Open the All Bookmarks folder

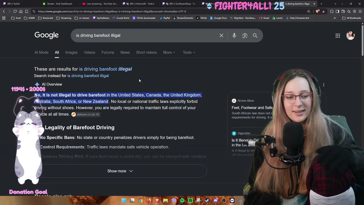[x=352, y=18]
